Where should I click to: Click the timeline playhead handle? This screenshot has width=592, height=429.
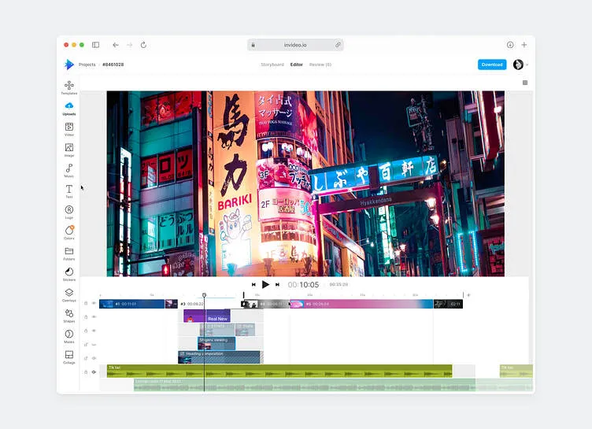pos(204,295)
